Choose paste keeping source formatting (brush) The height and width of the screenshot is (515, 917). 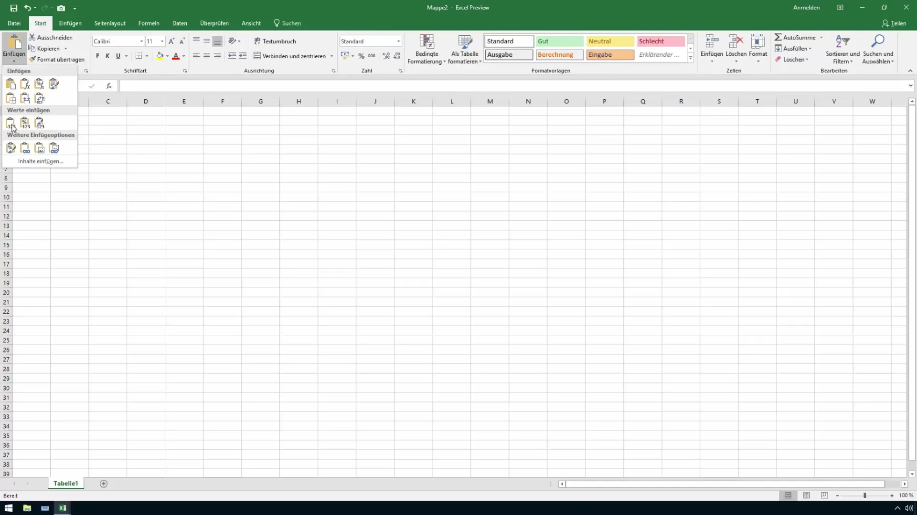[54, 84]
